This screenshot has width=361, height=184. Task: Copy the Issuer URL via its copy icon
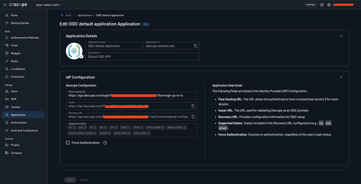(193, 106)
